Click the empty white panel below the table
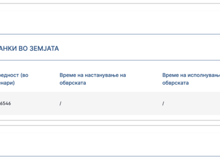The width and height of the screenshot is (220, 166). pos(110,140)
